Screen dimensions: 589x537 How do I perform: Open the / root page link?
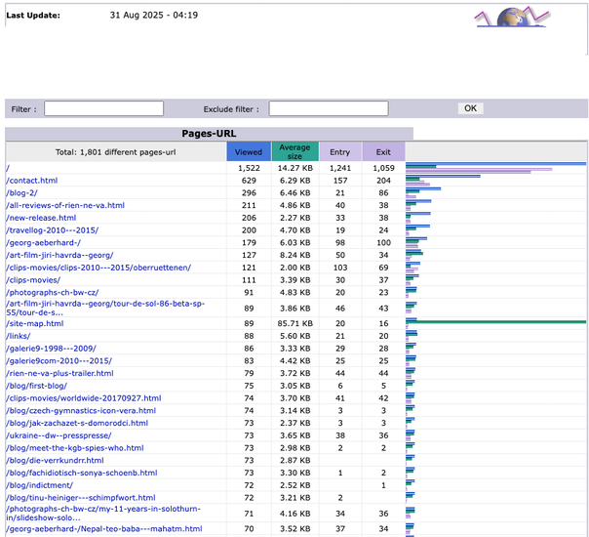pyautogui.click(x=8, y=168)
